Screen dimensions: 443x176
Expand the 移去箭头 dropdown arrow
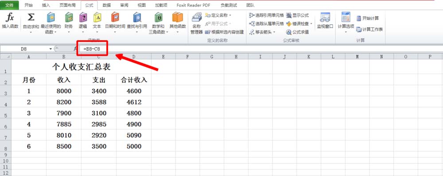coord(274,32)
